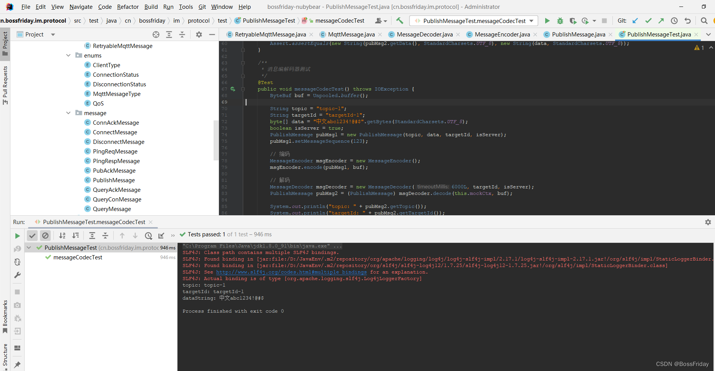Click the warning indicator in editor
This screenshot has height=371, width=715.
[699, 48]
